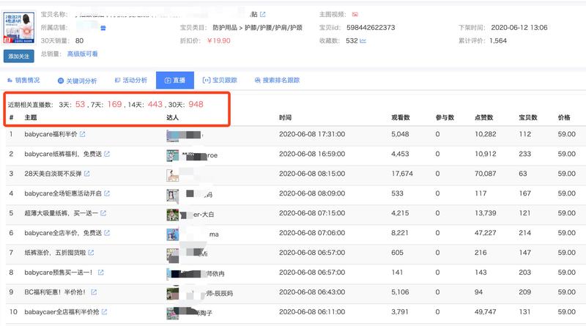Click item count 233 in row 2

[x=524, y=154]
